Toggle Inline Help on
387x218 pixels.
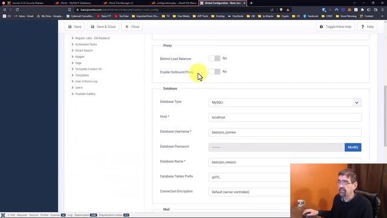(x=336, y=27)
